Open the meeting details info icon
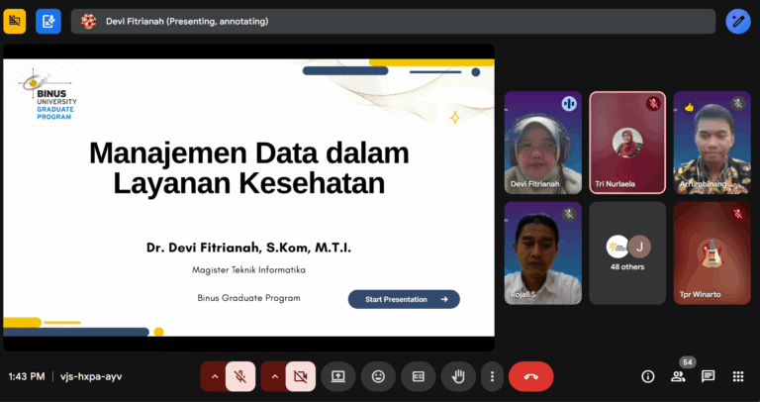 pyautogui.click(x=647, y=377)
